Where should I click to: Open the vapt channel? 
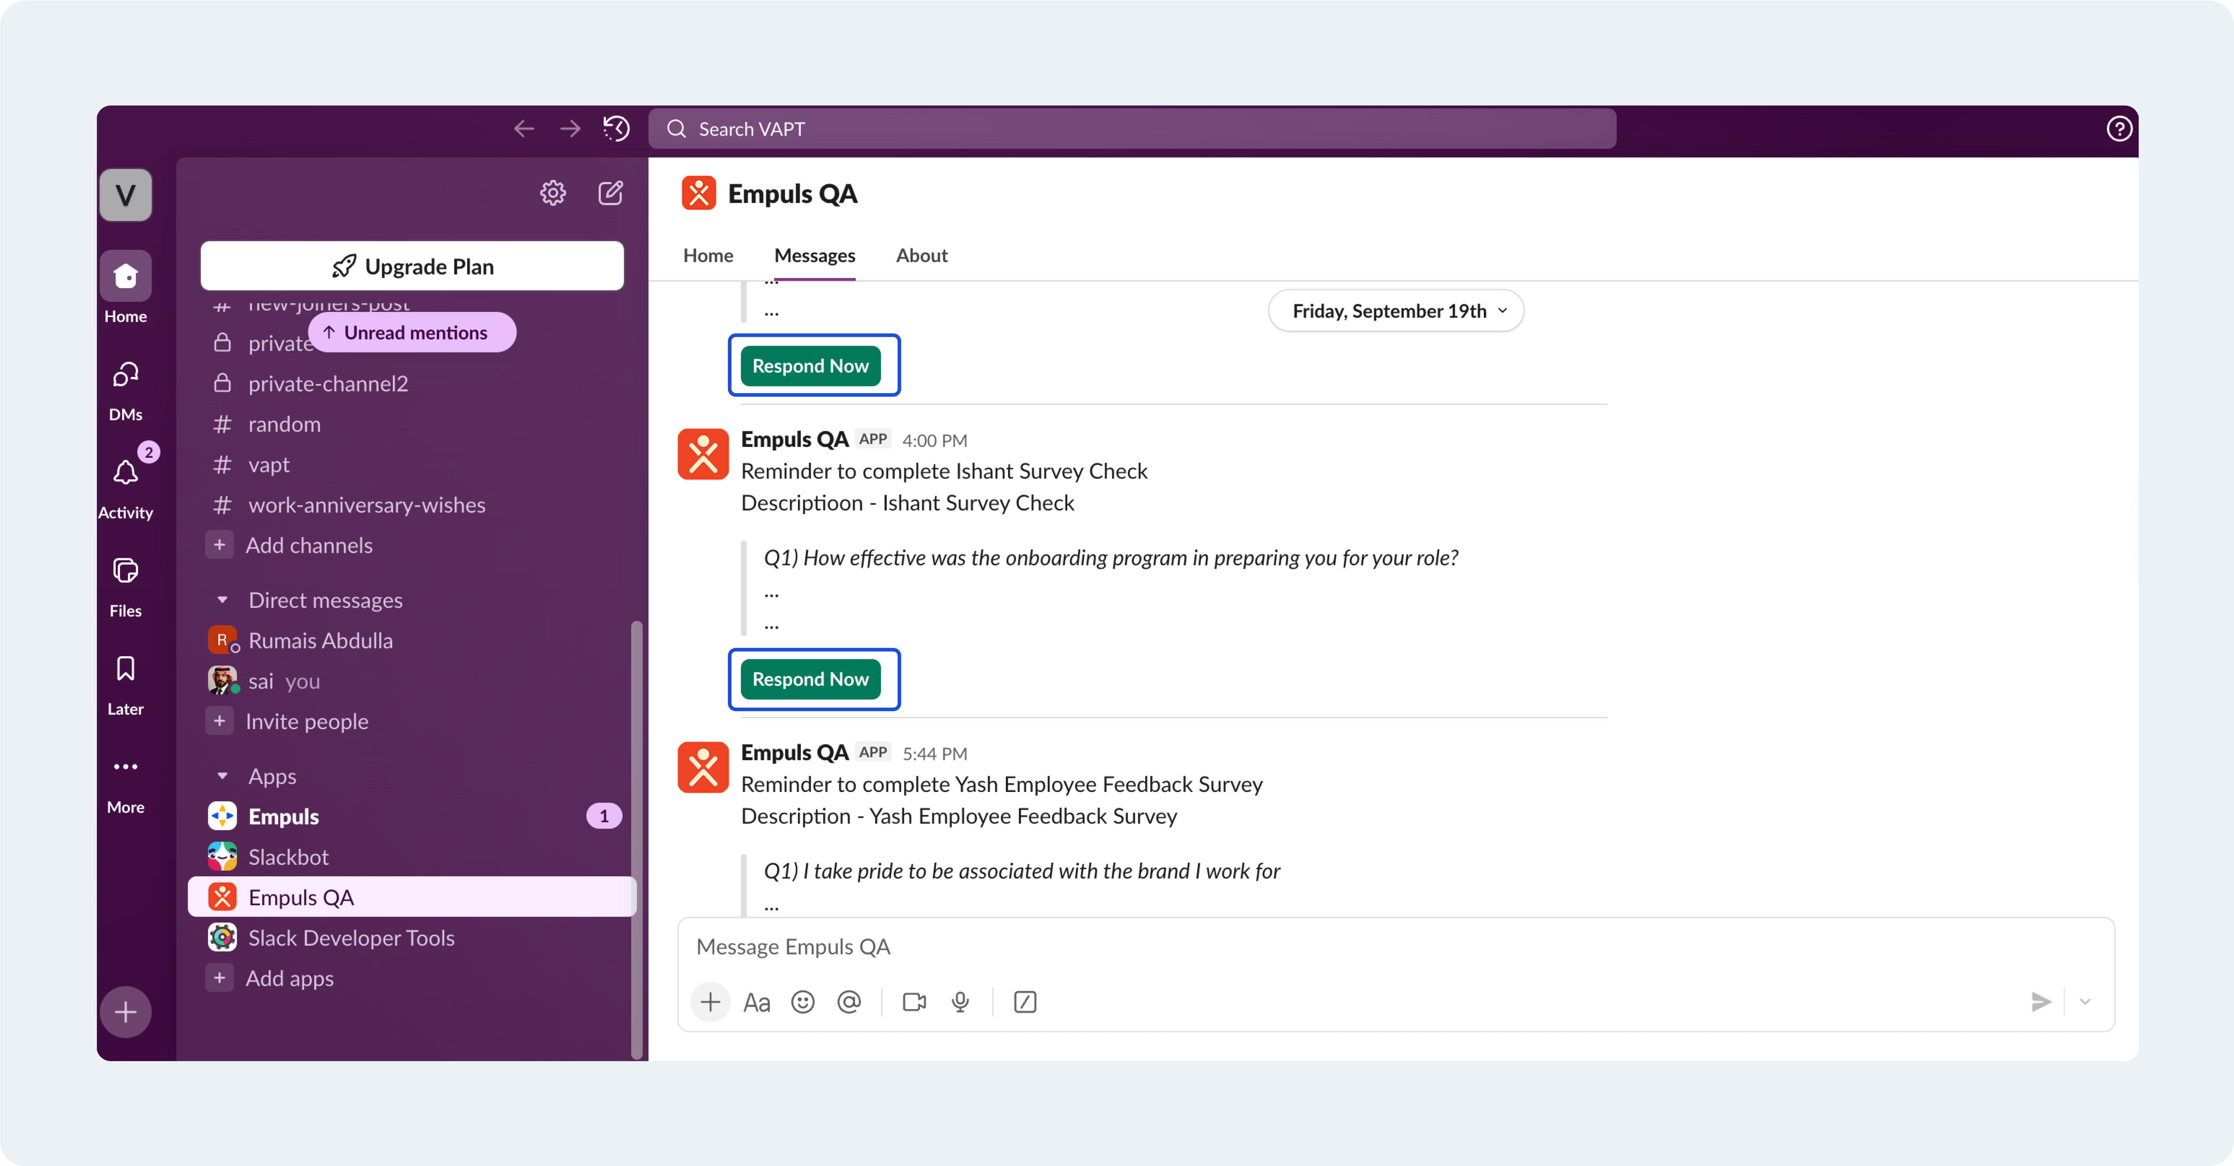pos(412,465)
